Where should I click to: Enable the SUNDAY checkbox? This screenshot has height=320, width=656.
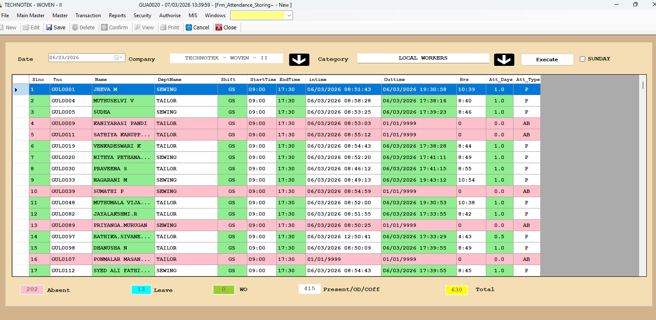click(x=582, y=59)
